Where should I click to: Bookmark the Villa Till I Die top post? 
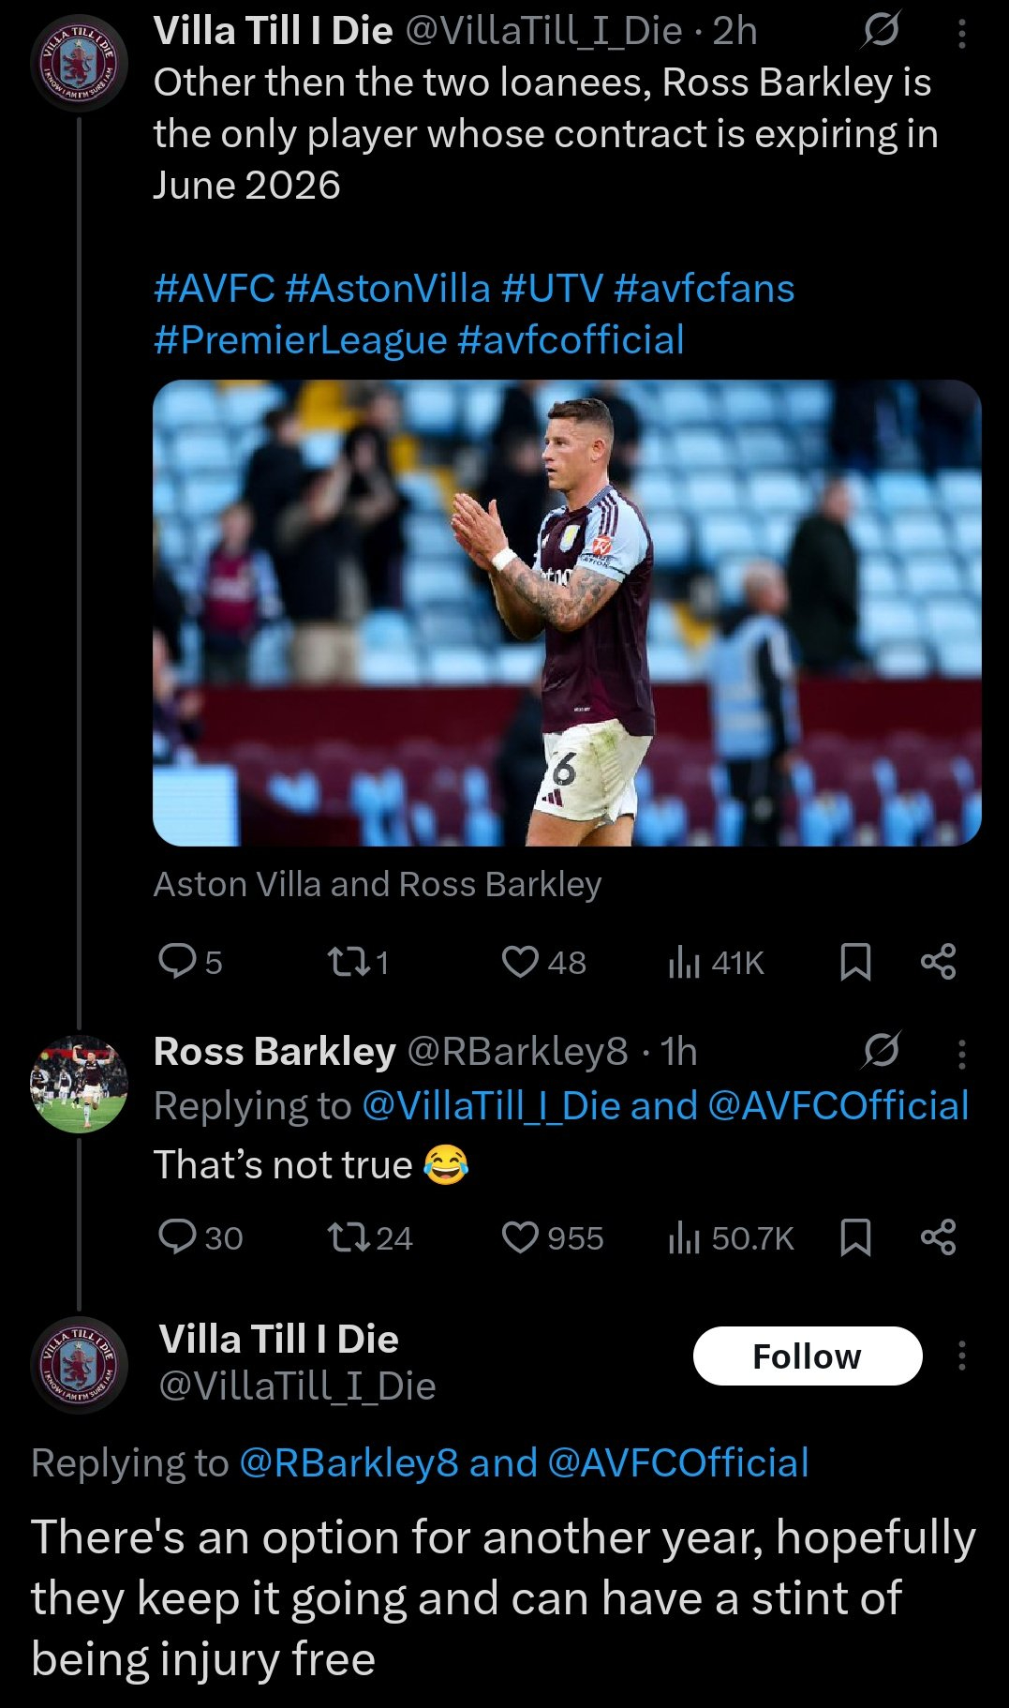click(x=855, y=962)
